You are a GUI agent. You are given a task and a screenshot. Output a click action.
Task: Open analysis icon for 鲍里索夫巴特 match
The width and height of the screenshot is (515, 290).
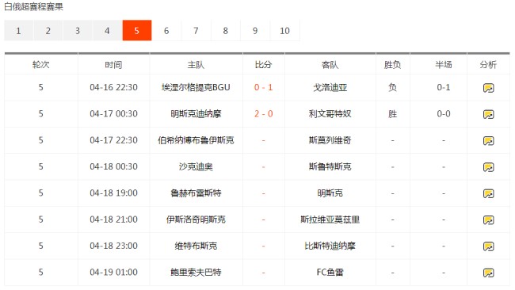[x=488, y=273]
